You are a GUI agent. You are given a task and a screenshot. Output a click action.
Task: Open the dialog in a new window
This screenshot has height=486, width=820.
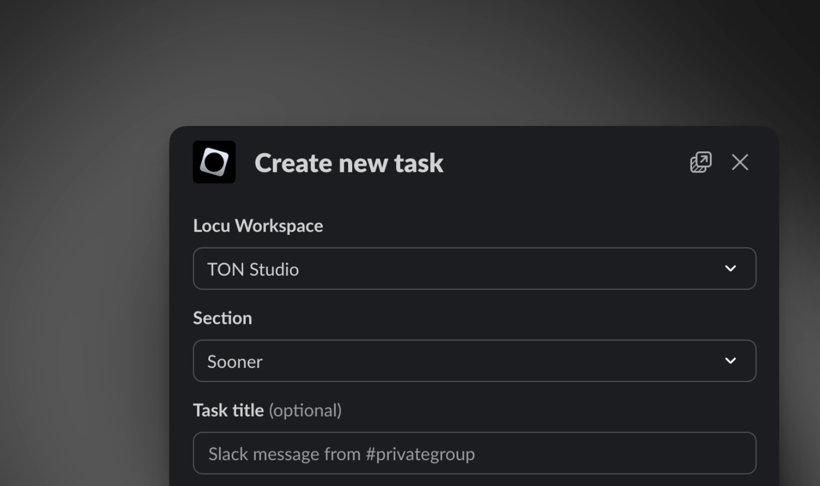point(701,162)
